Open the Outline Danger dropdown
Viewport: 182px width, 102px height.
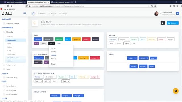pos(162,39)
